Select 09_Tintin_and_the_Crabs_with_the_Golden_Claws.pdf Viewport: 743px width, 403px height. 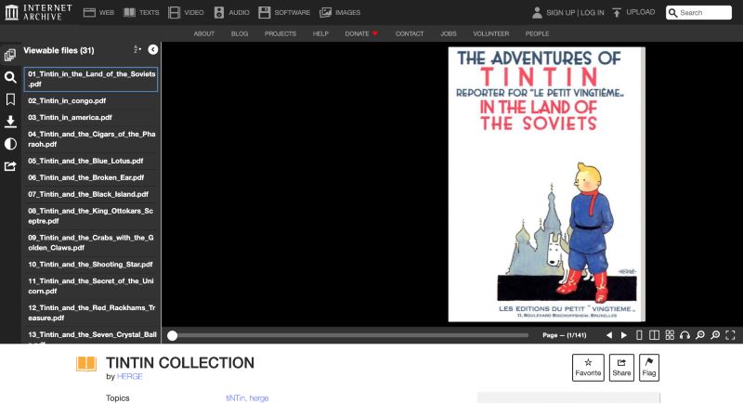[91, 242]
